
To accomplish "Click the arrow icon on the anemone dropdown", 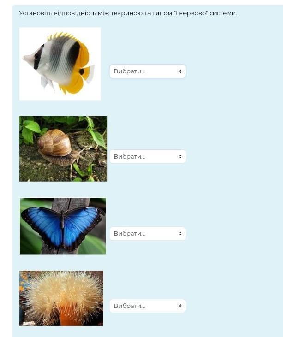I will coord(180,306).
